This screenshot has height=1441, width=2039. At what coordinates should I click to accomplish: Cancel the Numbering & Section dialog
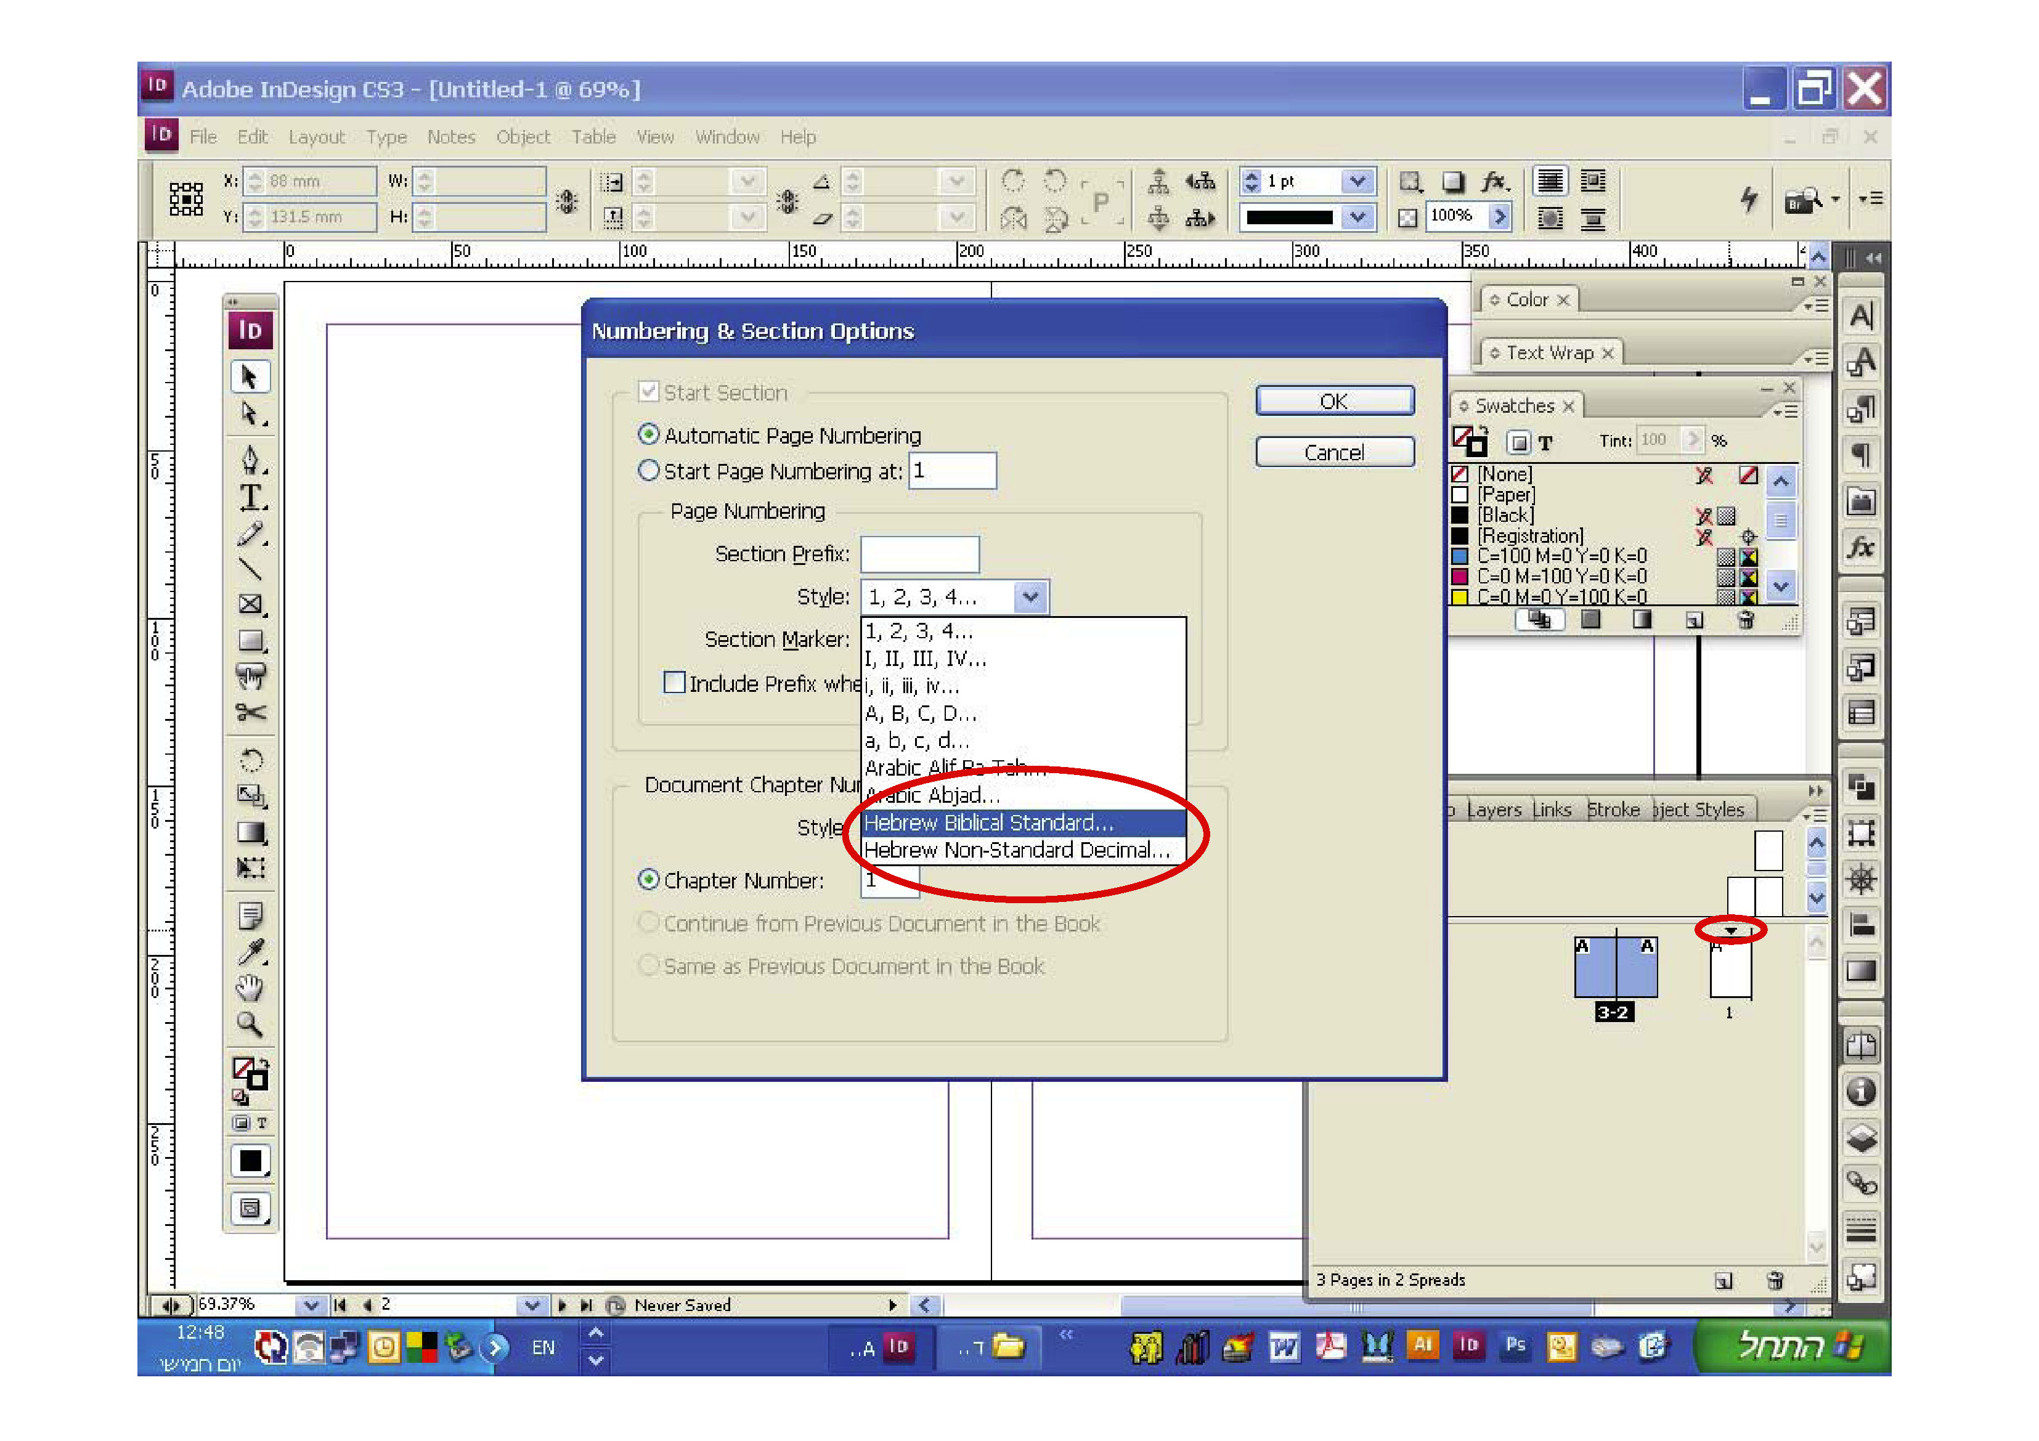[1334, 453]
